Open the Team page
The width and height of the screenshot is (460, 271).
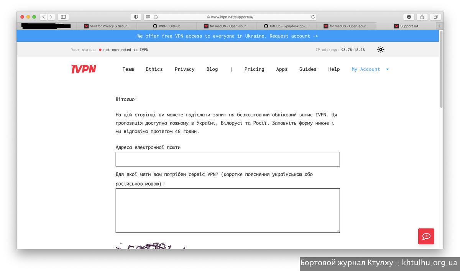pyautogui.click(x=128, y=69)
